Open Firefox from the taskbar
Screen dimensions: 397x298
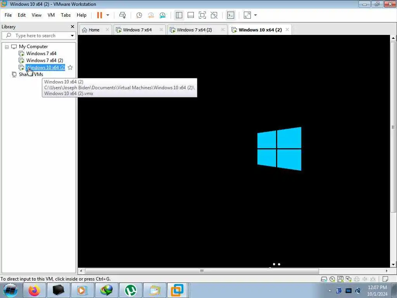35,290
